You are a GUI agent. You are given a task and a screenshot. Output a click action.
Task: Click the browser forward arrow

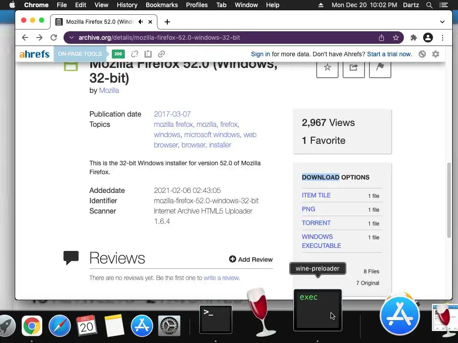tap(39, 38)
